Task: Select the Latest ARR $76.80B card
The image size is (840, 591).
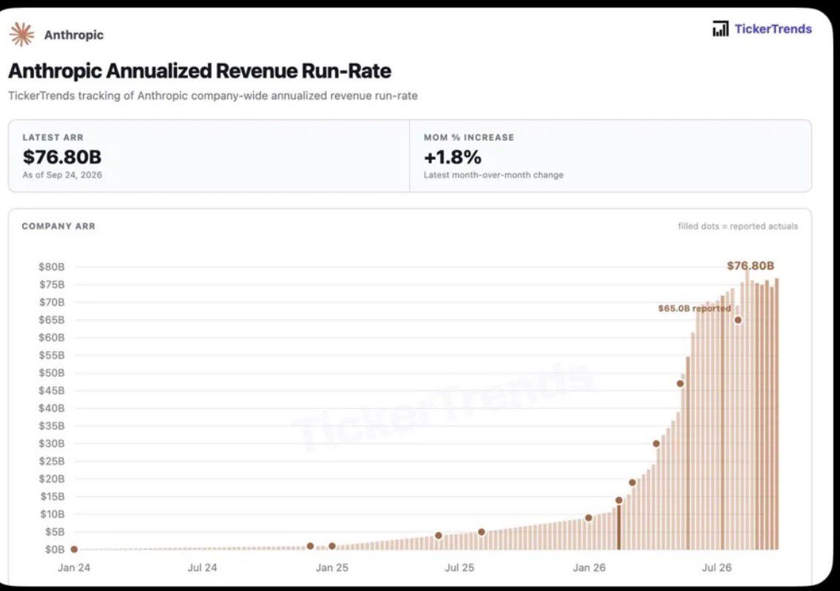Action: pos(209,156)
